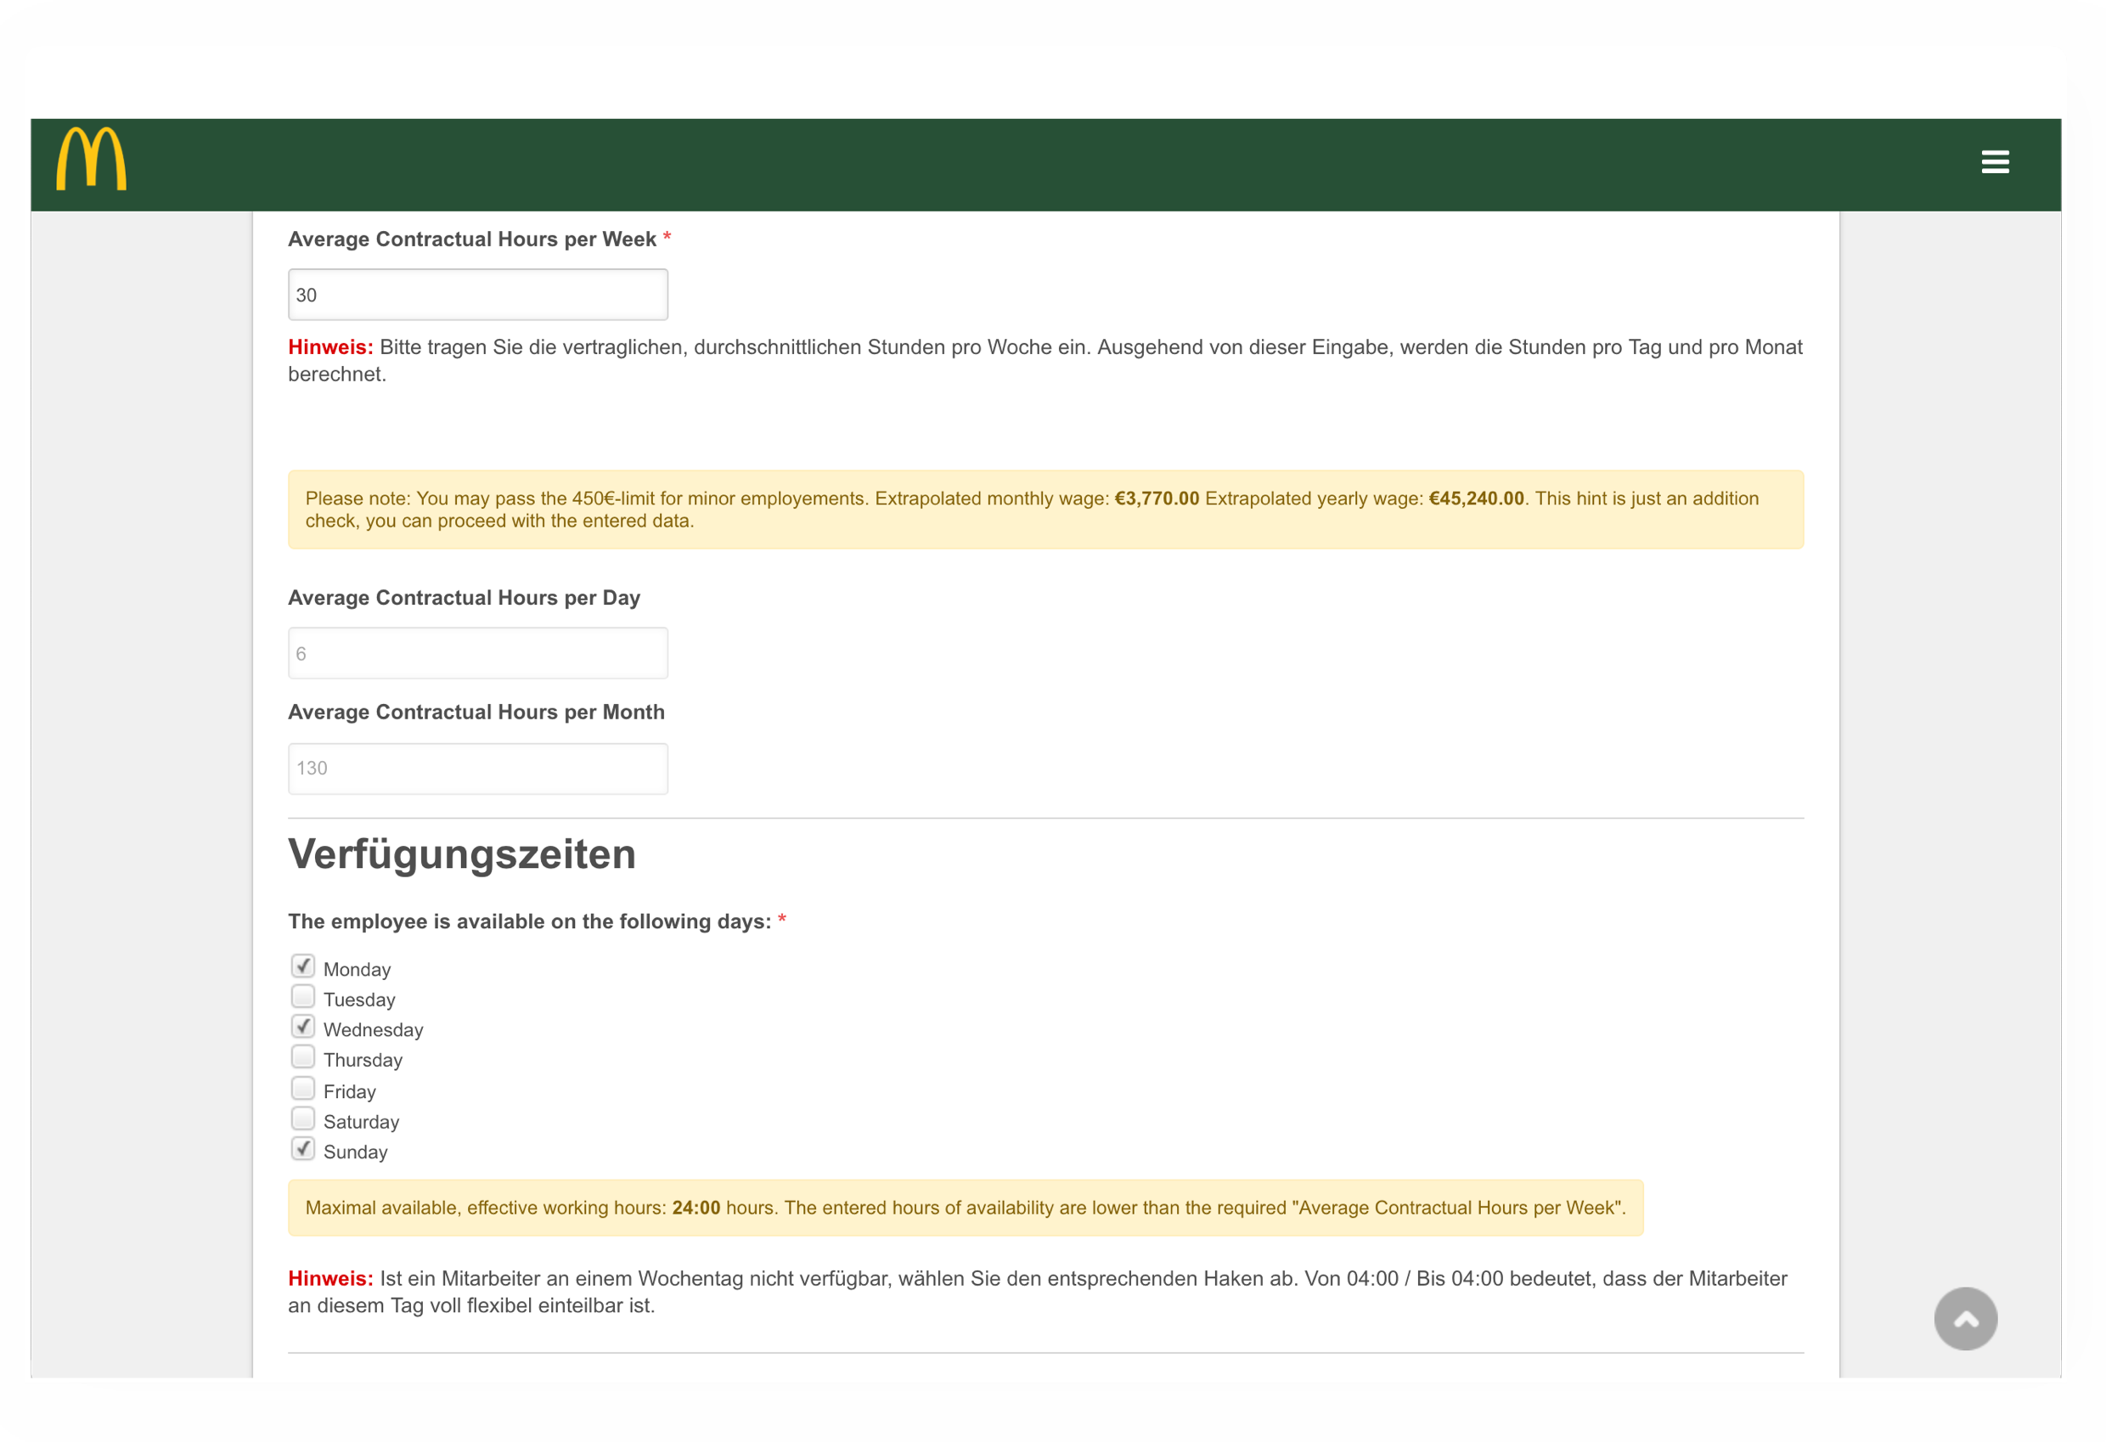Click 'The employee is available on the following days' label
This screenshot has height=1442, width=2106.
click(x=529, y=921)
